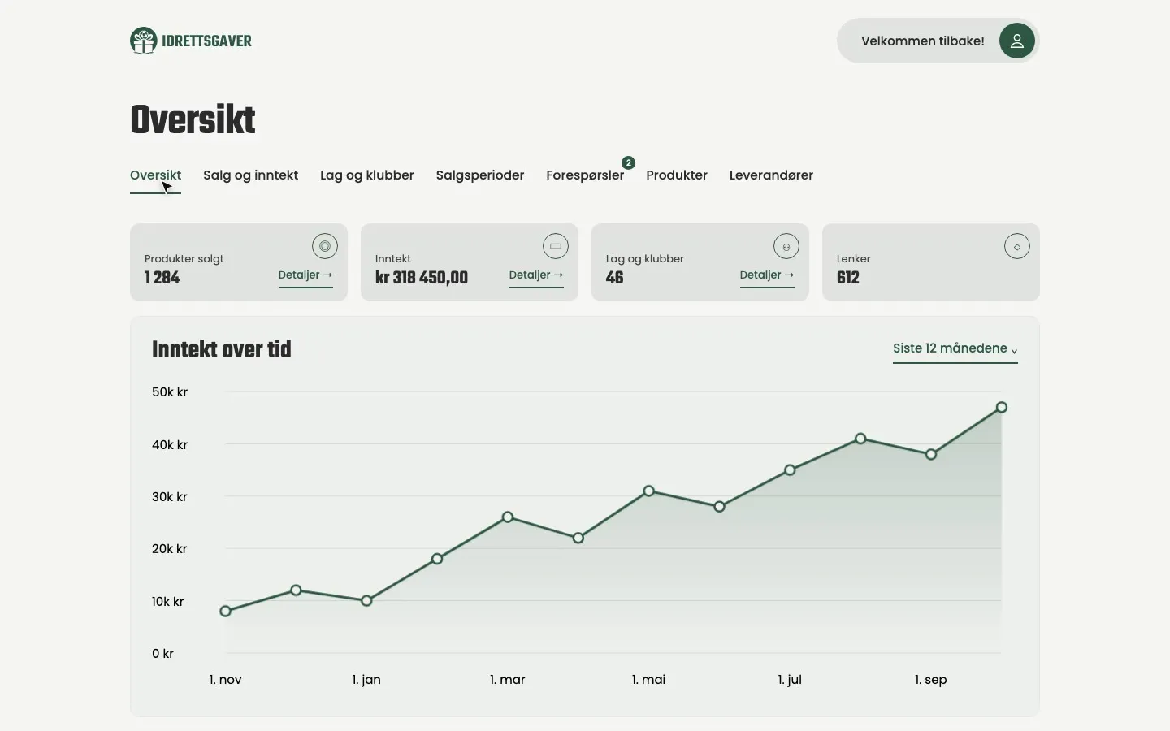
Task: Click the Lag og klubber value 46
Action: pos(615,278)
